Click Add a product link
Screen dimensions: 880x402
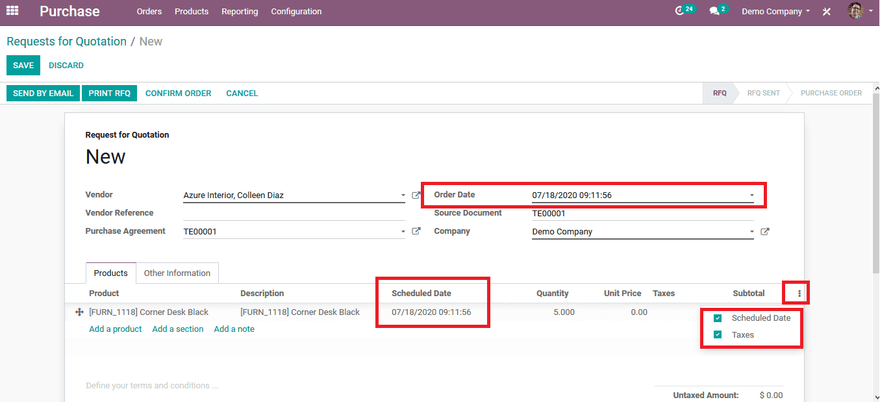[116, 329]
